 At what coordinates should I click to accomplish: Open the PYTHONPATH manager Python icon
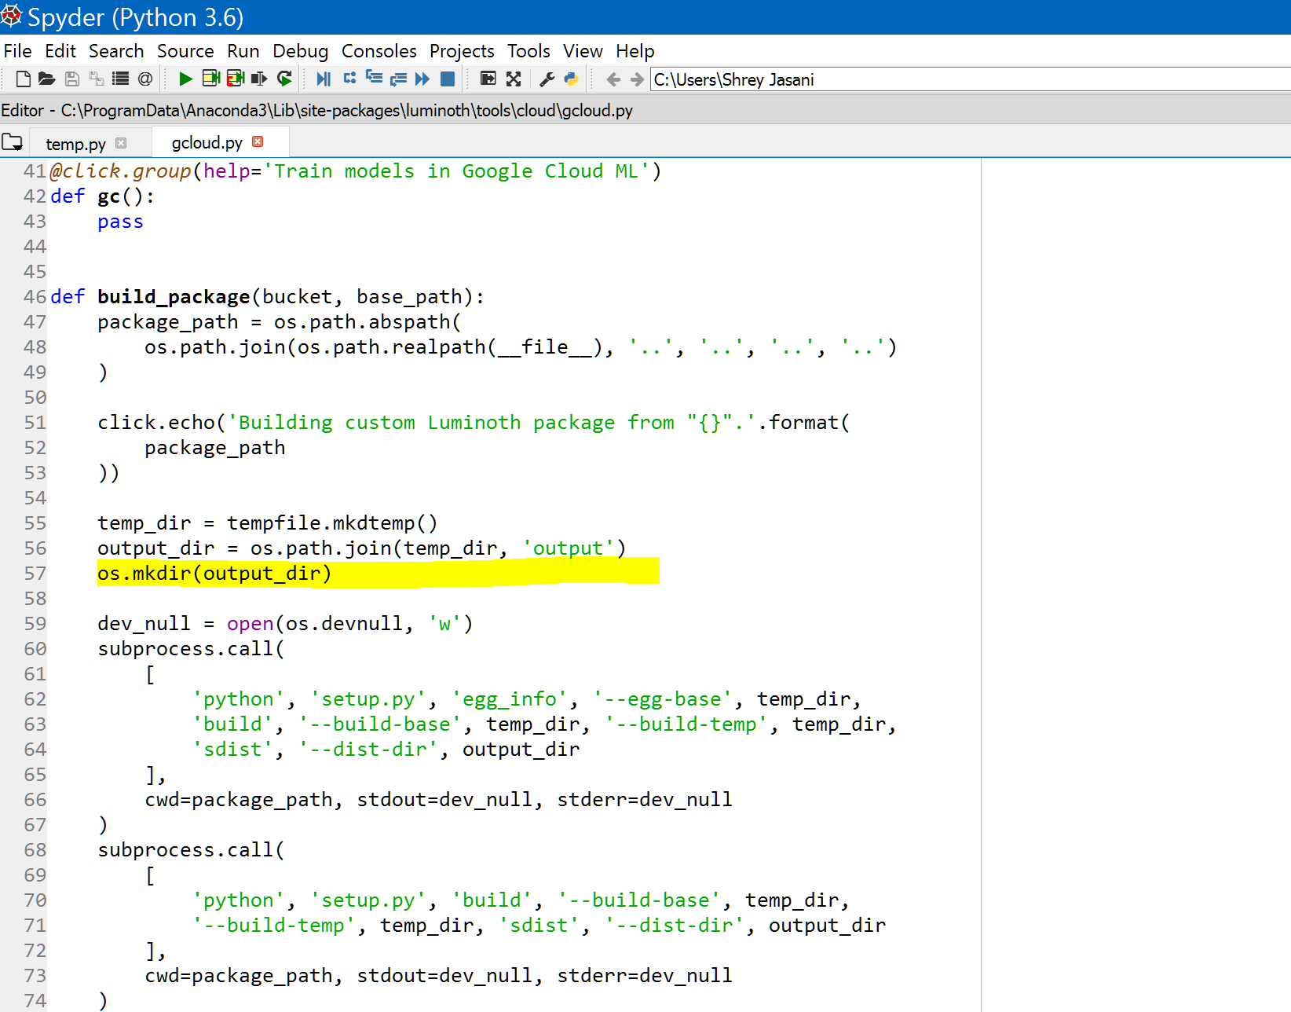tap(571, 79)
